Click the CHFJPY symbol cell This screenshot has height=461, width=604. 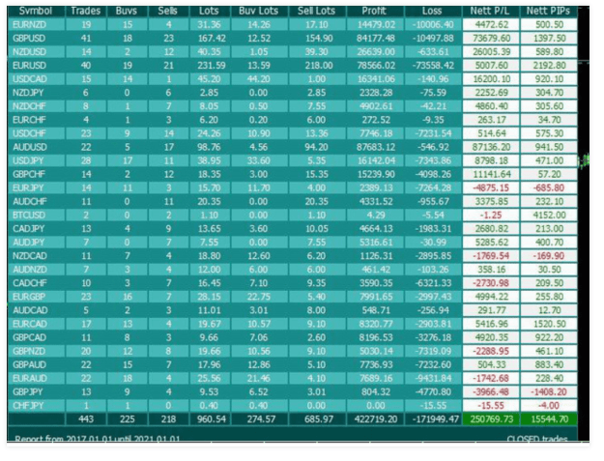pyautogui.click(x=36, y=406)
